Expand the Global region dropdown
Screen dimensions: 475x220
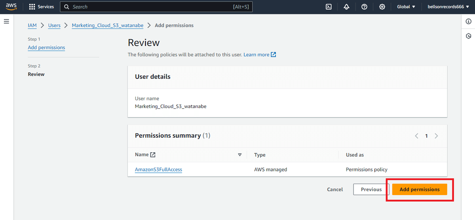(406, 7)
